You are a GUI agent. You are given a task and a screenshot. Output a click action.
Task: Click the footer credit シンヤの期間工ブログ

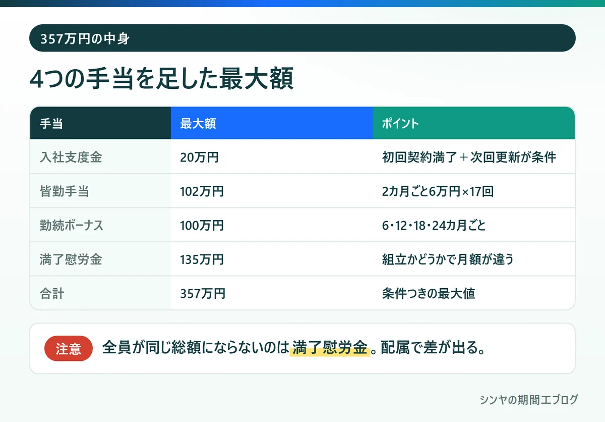pyautogui.click(x=529, y=400)
